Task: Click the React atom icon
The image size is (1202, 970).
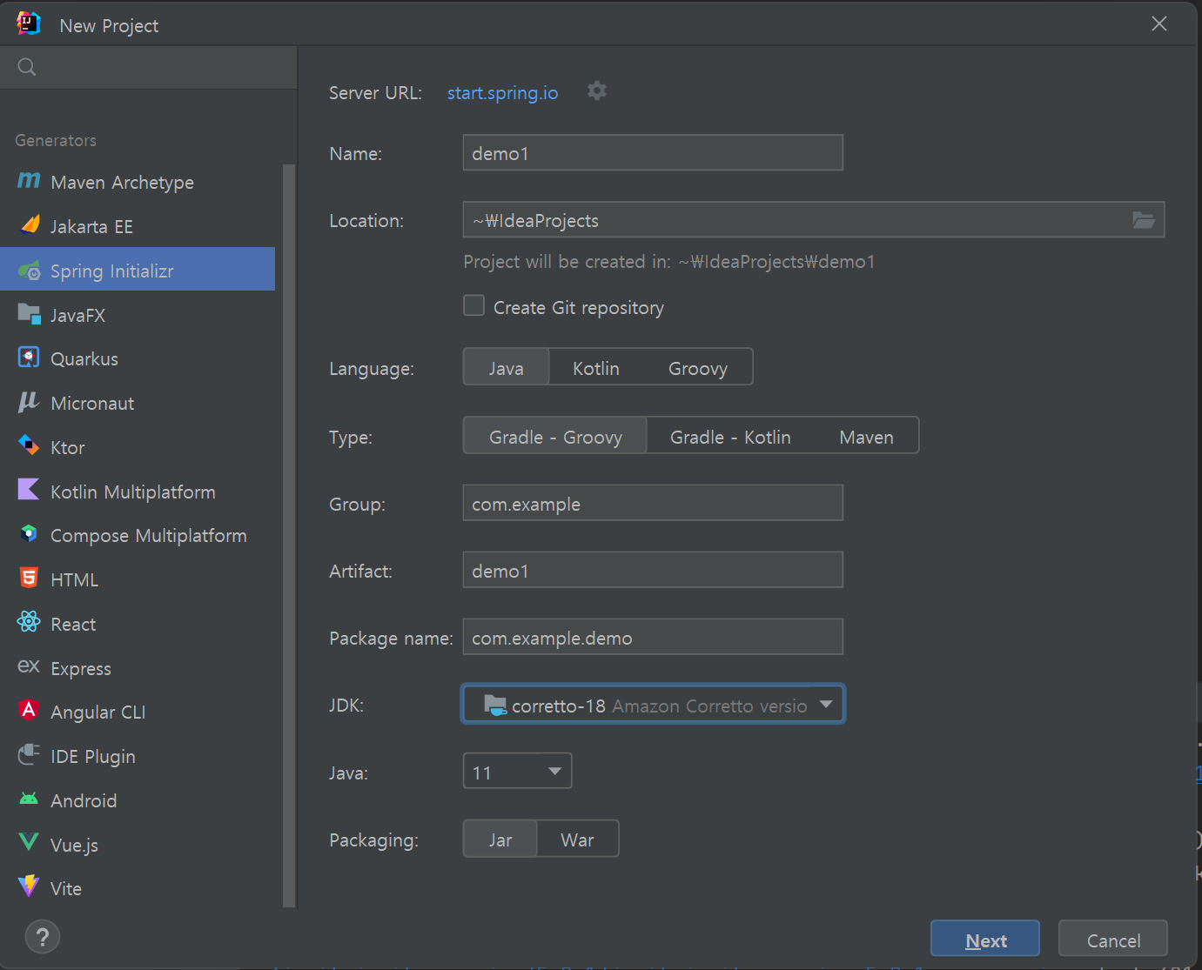Action: tap(29, 622)
